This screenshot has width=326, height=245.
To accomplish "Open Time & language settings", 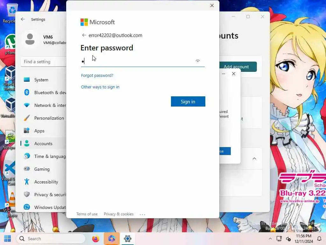I will (43, 156).
